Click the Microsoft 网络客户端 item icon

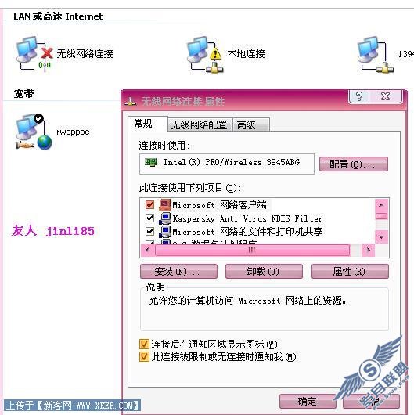point(165,205)
